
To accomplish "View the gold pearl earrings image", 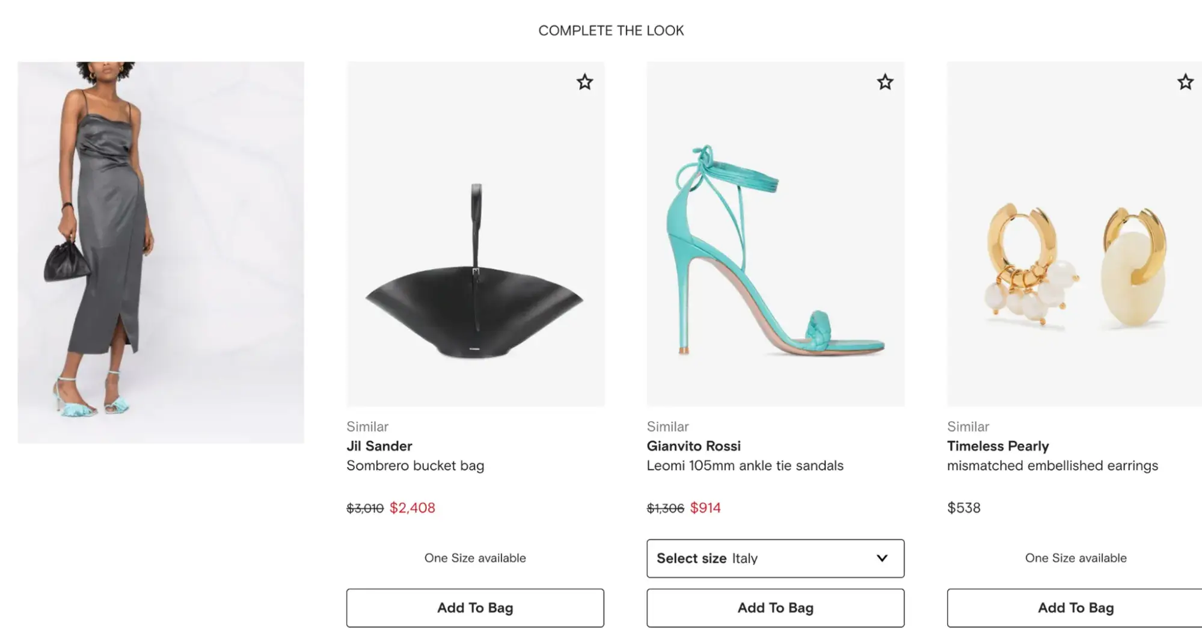I will (1075, 265).
